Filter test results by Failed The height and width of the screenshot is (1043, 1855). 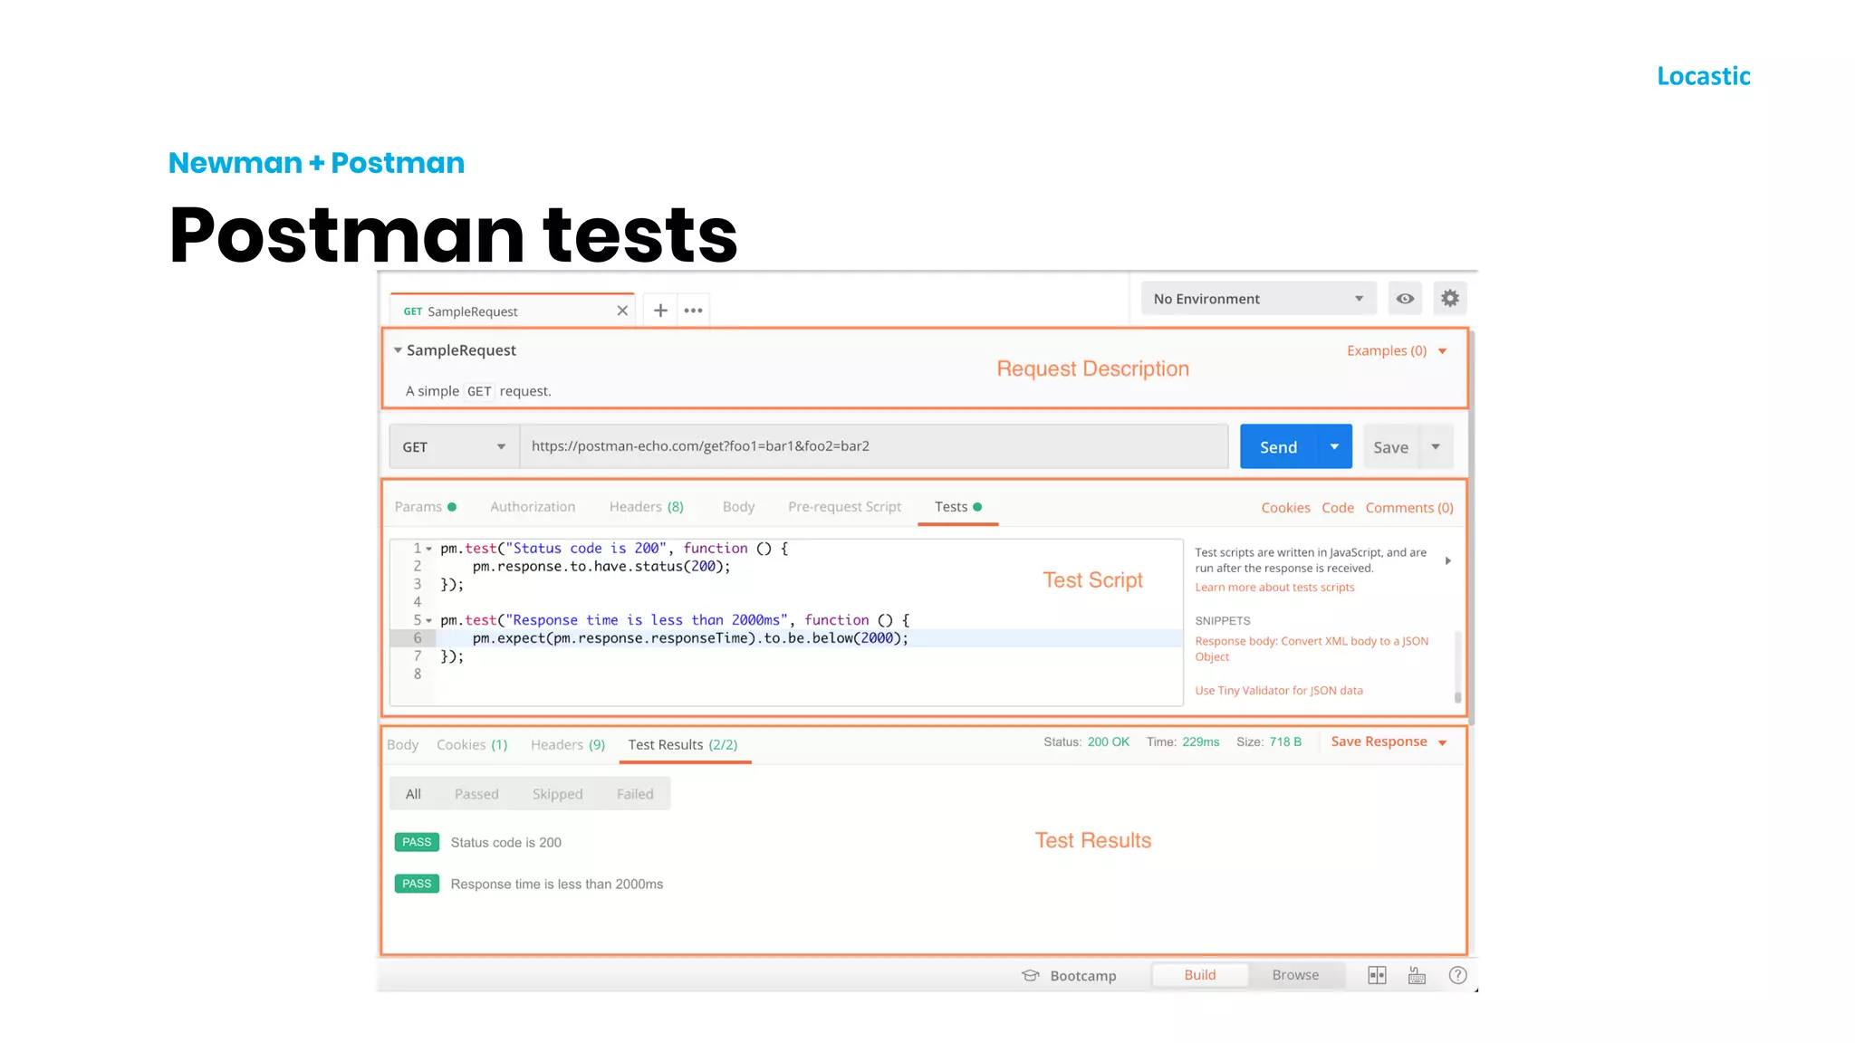pos(635,794)
